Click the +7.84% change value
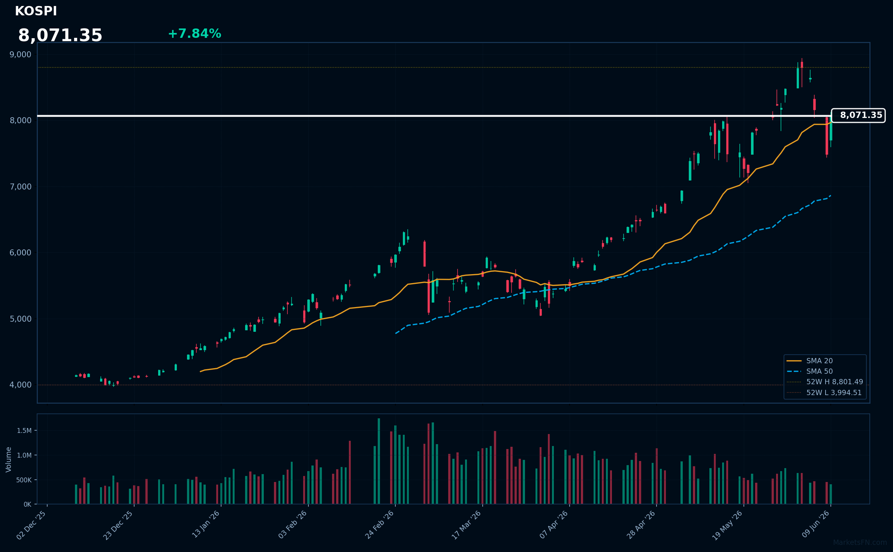This screenshot has width=893, height=552. coord(194,34)
